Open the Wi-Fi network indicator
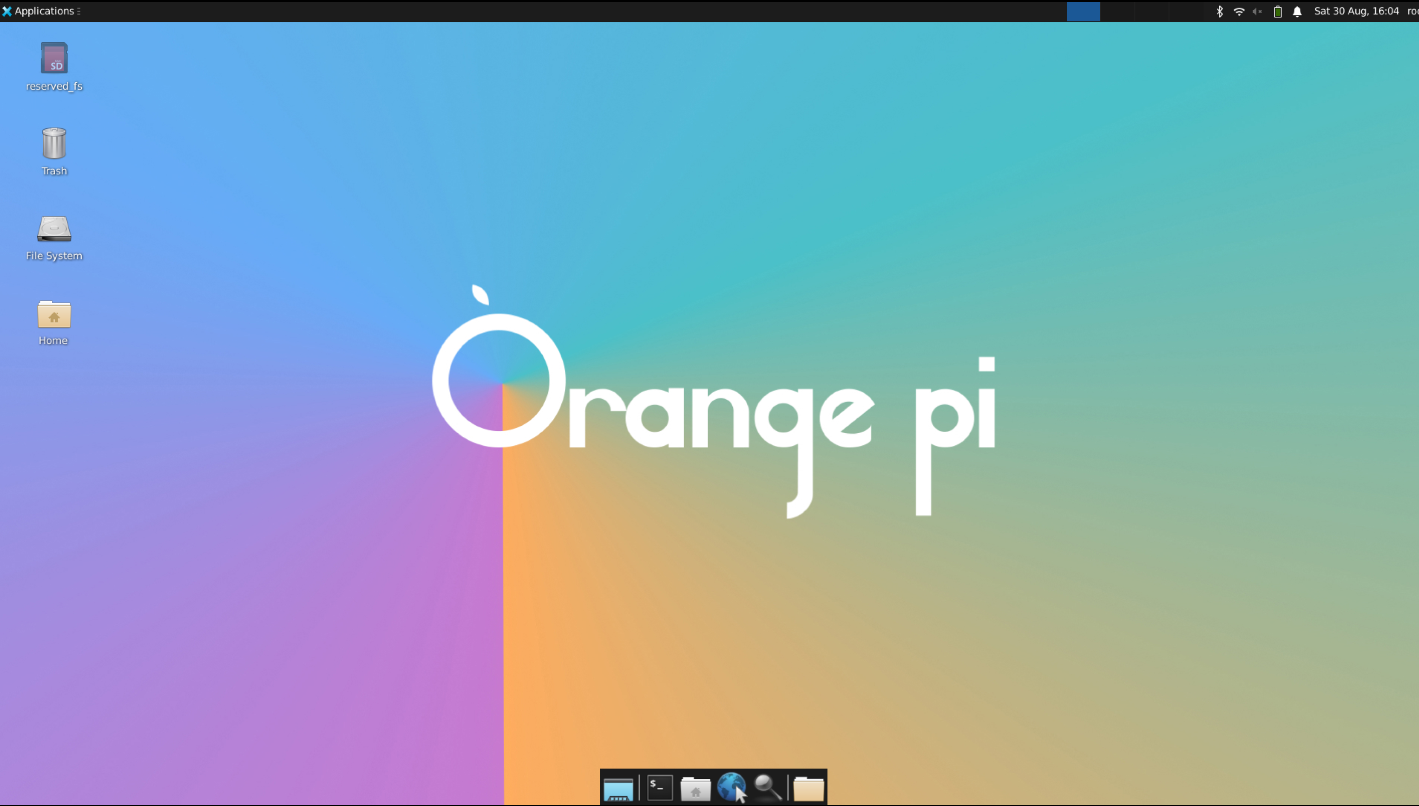This screenshot has height=806, width=1419. click(1239, 11)
